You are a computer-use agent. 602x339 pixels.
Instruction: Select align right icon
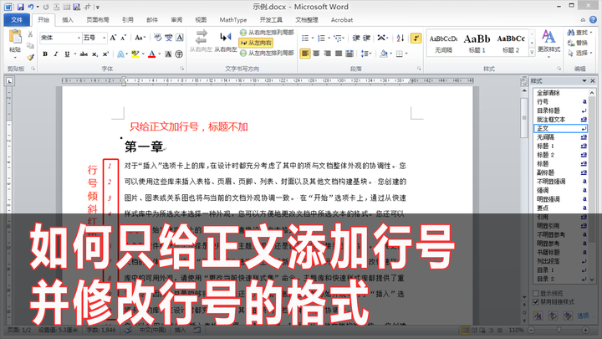click(328, 54)
